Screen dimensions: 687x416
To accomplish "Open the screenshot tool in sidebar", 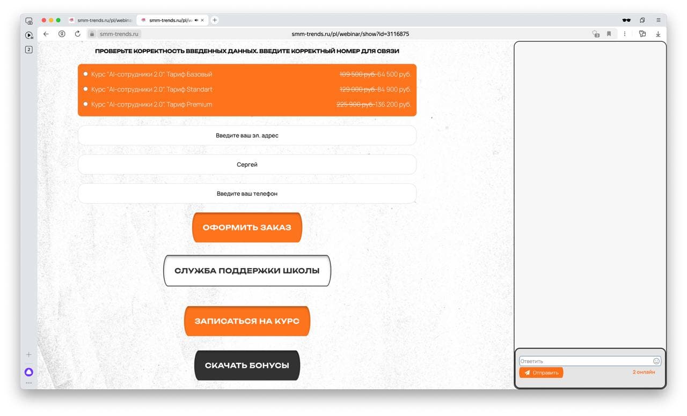I will point(29,21).
